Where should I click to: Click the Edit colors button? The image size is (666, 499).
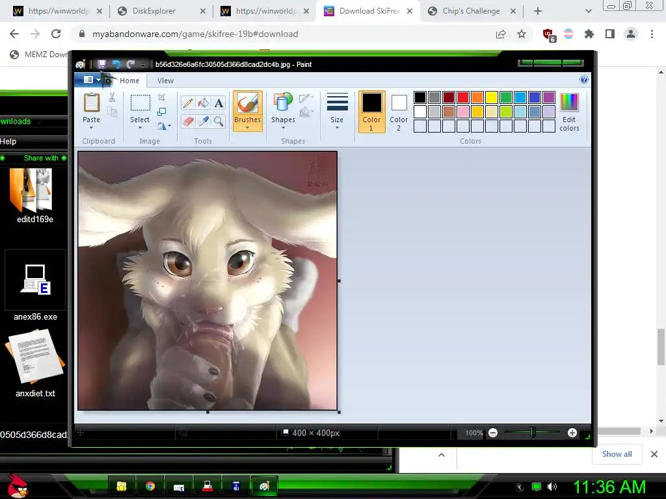tap(569, 112)
